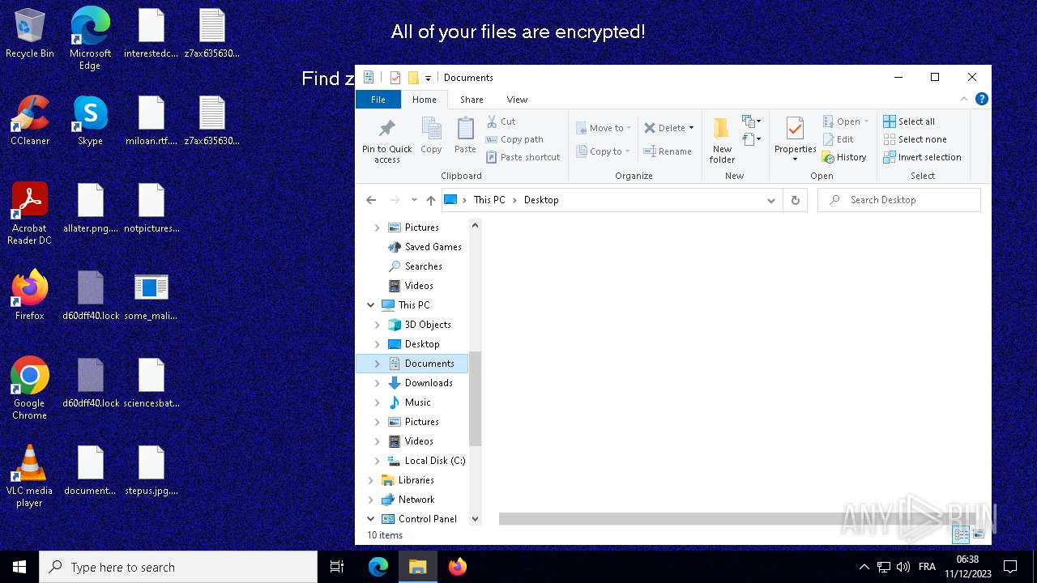Open recent locations dropdown arrow
Viewport: 1037px width, 583px height.
click(x=414, y=200)
